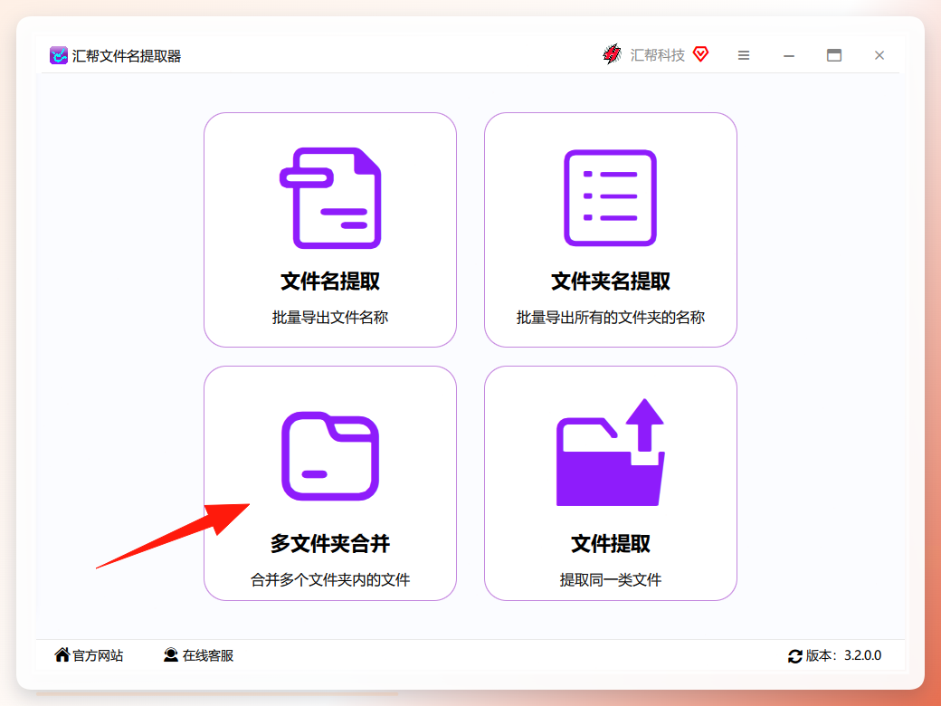The width and height of the screenshot is (941, 706).
Task: Minimize the application window
Action: [x=789, y=55]
